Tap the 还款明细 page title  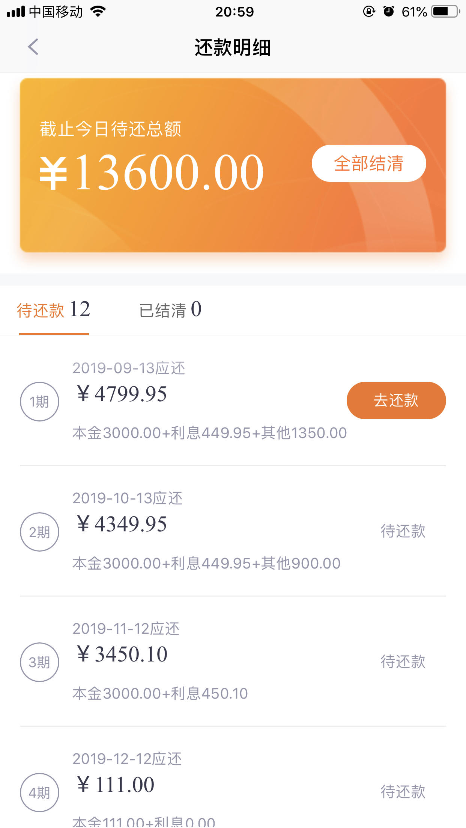233,48
